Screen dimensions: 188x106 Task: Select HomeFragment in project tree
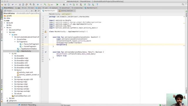click(x=30, y=47)
